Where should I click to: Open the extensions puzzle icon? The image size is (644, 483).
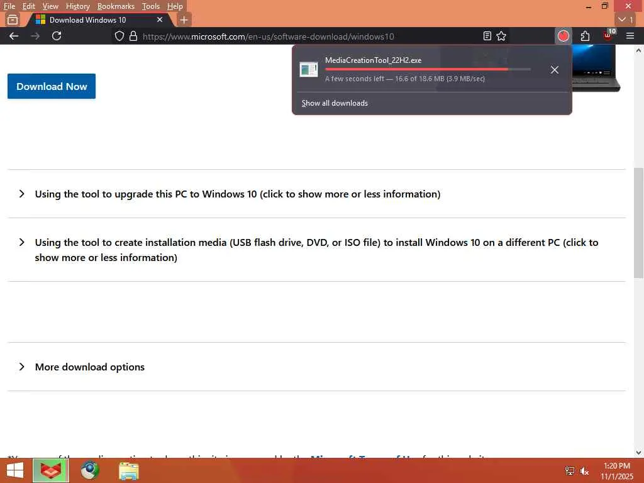585,36
